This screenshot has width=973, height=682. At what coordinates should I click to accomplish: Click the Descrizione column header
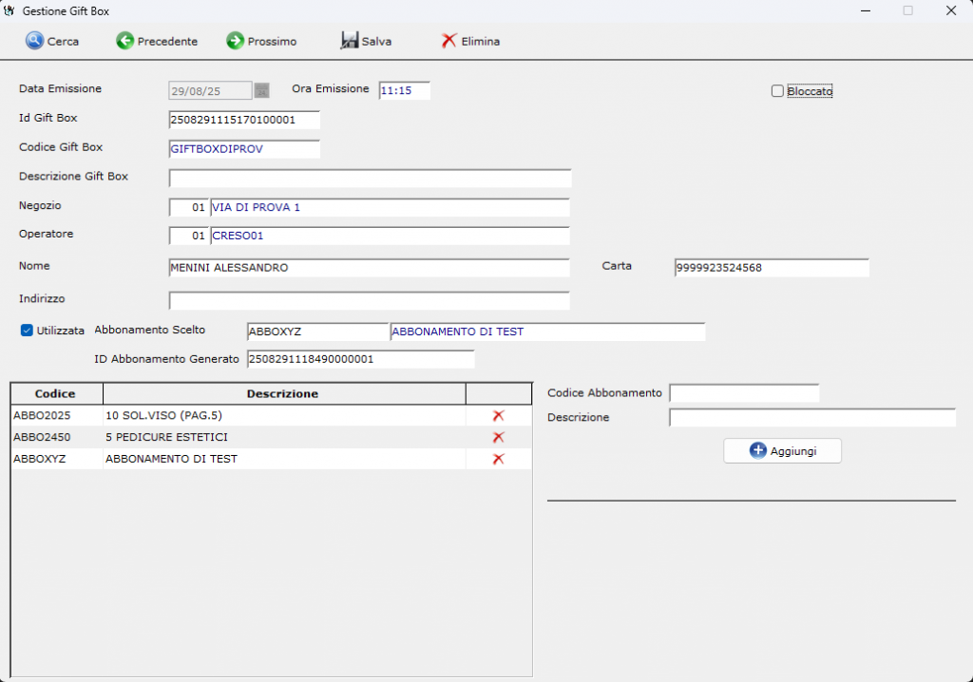pyautogui.click(x=282, y=393)
